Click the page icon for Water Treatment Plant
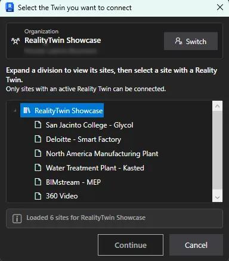 tap(38, 167)
